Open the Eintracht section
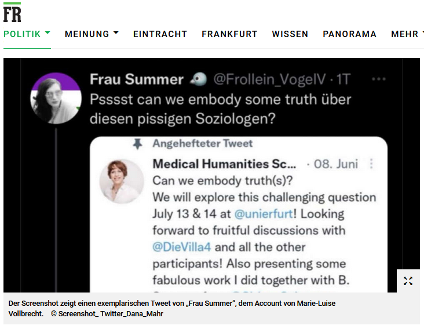The height and width of the screenshot is (329, 424). point(160,34)
